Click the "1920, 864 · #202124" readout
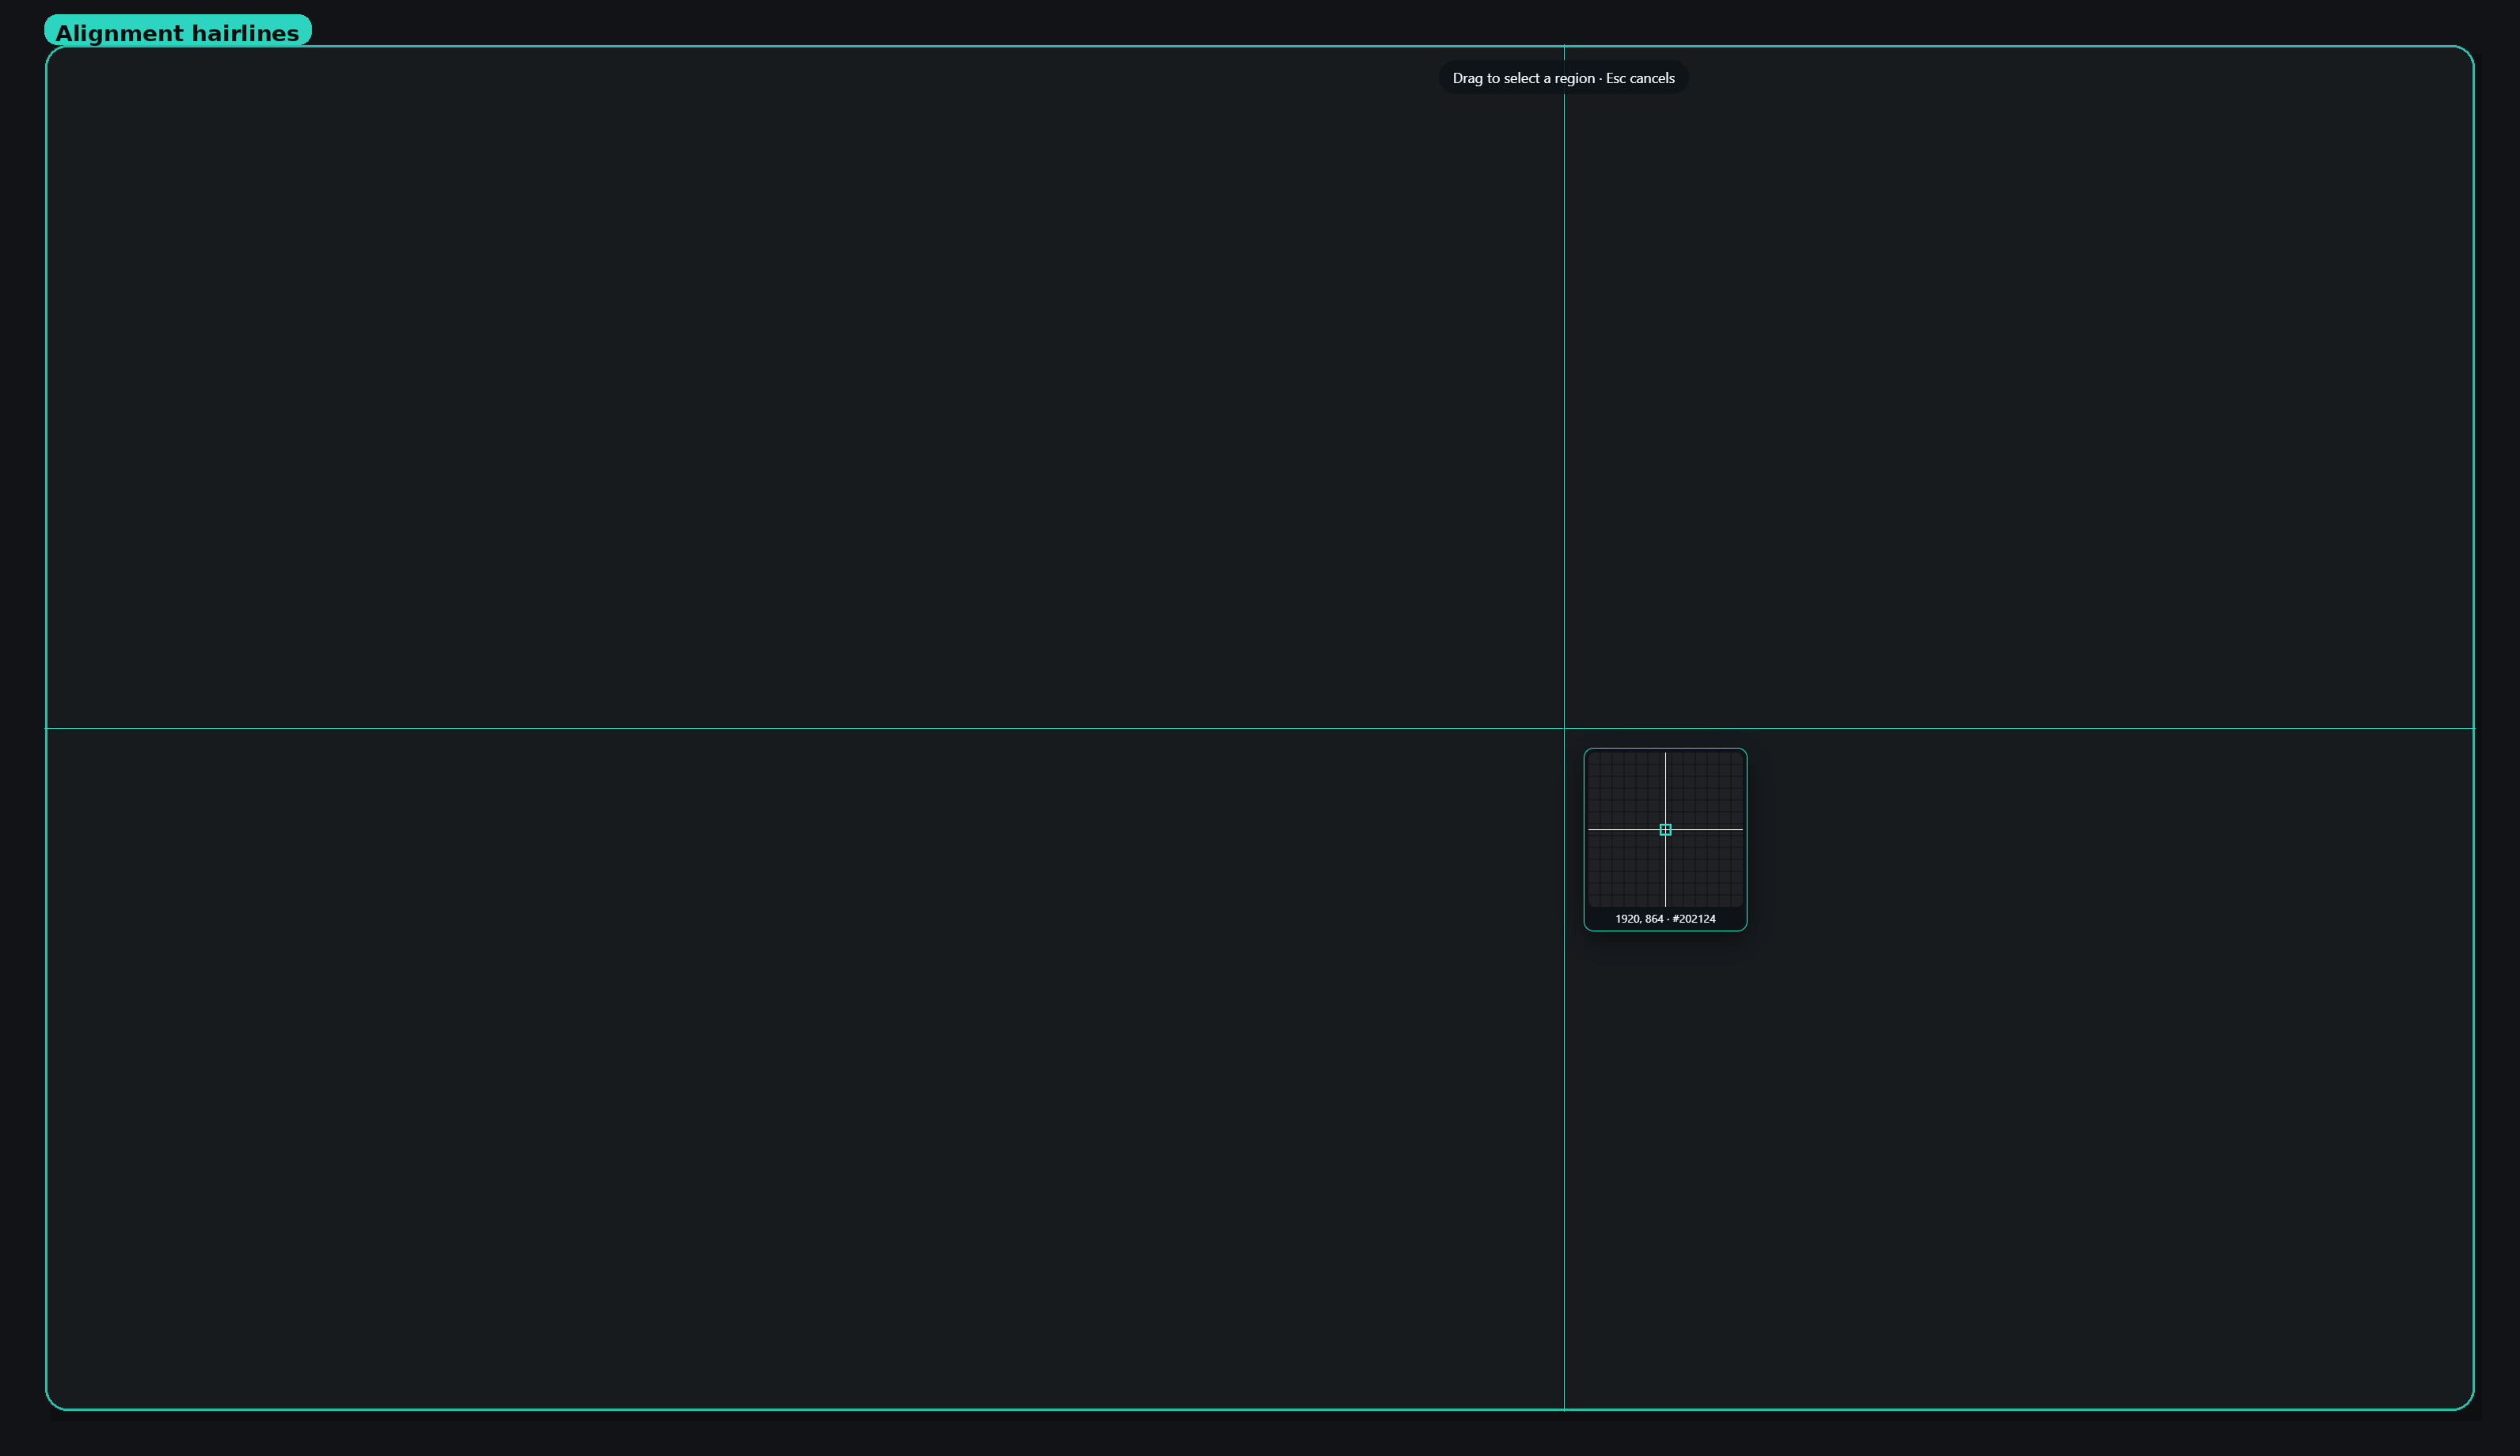 coord(1665,919)
